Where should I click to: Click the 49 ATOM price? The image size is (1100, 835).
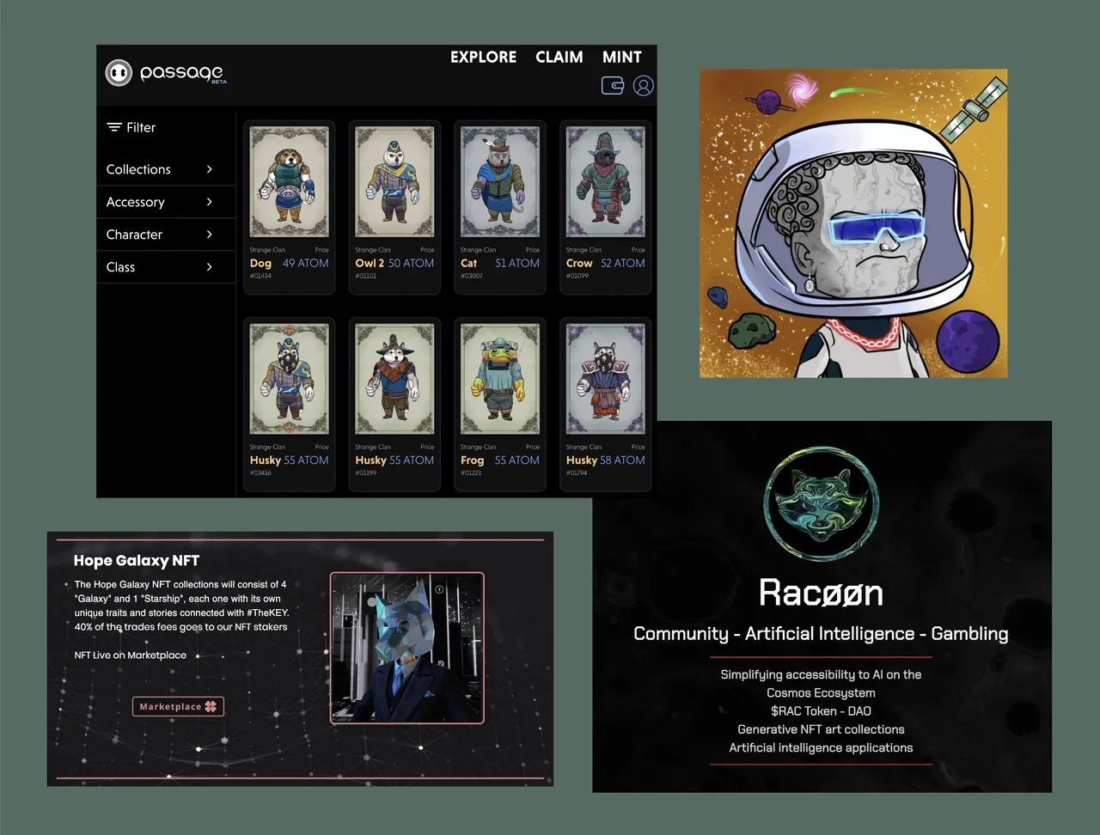click(305, 263)
